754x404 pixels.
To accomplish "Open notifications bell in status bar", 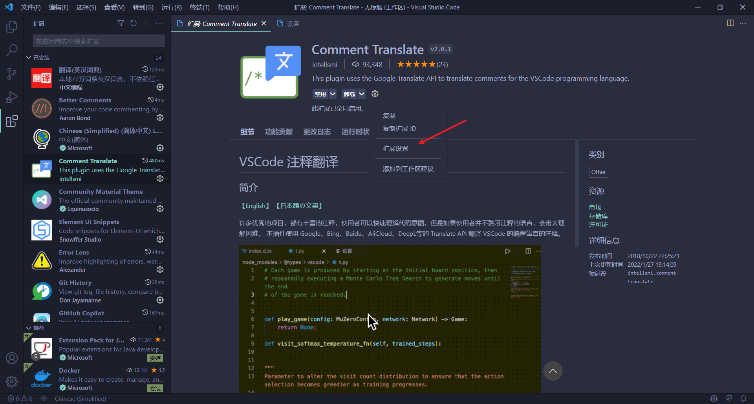I will 743,399.
